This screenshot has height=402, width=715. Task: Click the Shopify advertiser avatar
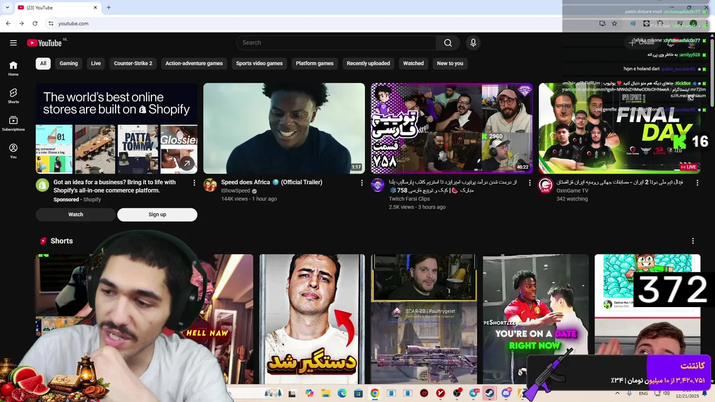(42, 185)
